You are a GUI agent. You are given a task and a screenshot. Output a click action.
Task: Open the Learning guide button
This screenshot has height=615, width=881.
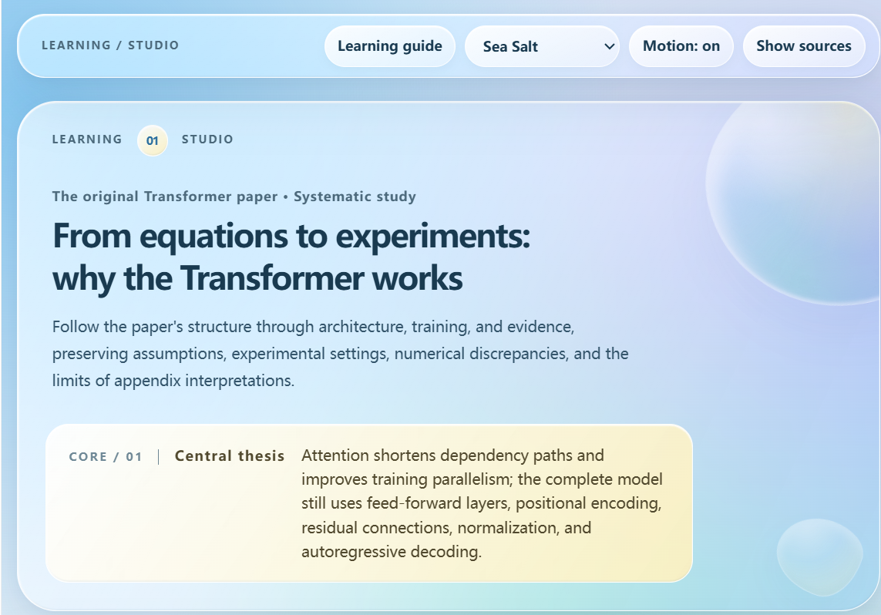point(389,46)
